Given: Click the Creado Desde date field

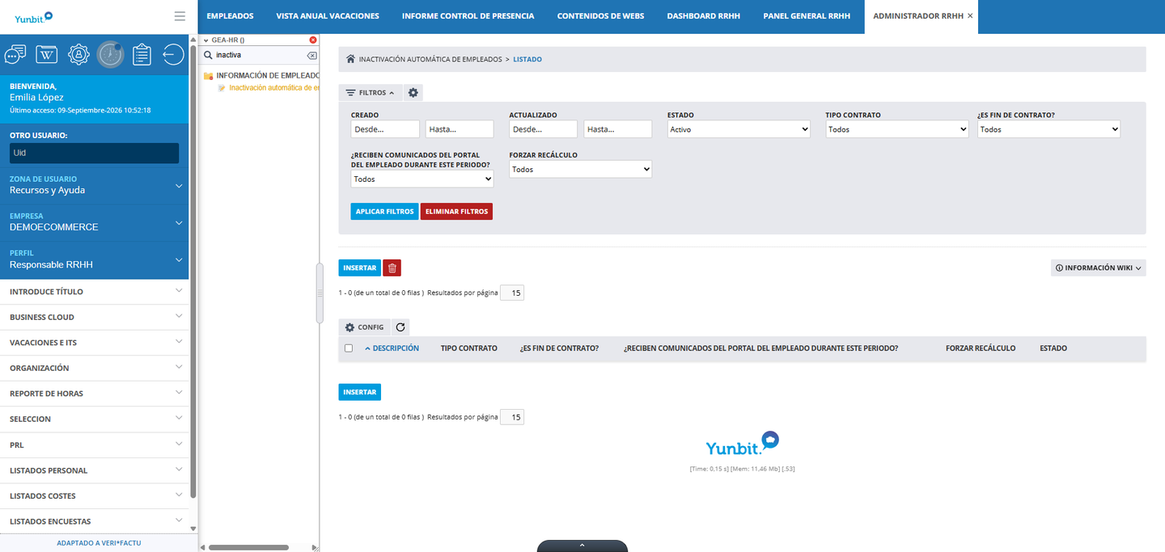Looking at the screenshot, I should 385,129.
